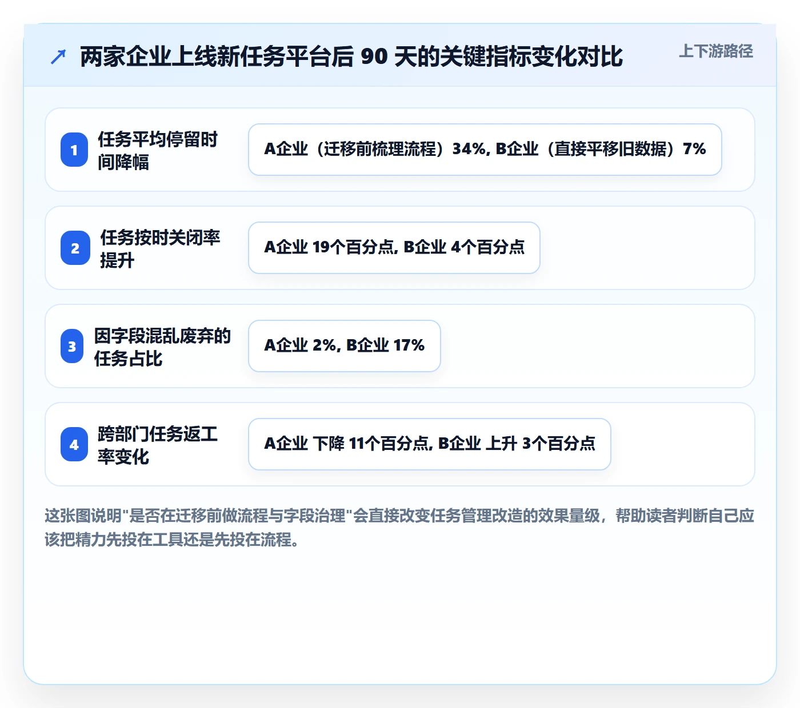The width and height of the screenshot is (800, 708).
Task: Click the 任务按时关闭率提升 label
Action: 161,248
